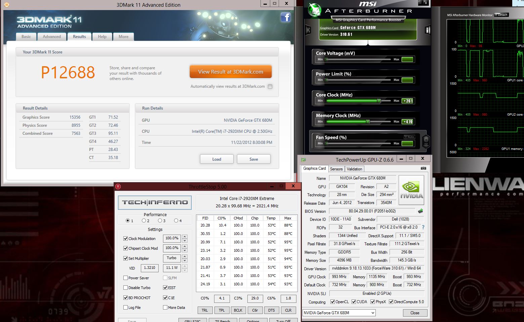
Task: Increase Chipset Clock Mod with the up arrow
Action: [185, 246]
